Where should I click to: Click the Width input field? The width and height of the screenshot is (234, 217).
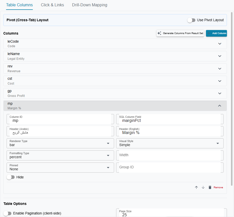click(170, 155)
